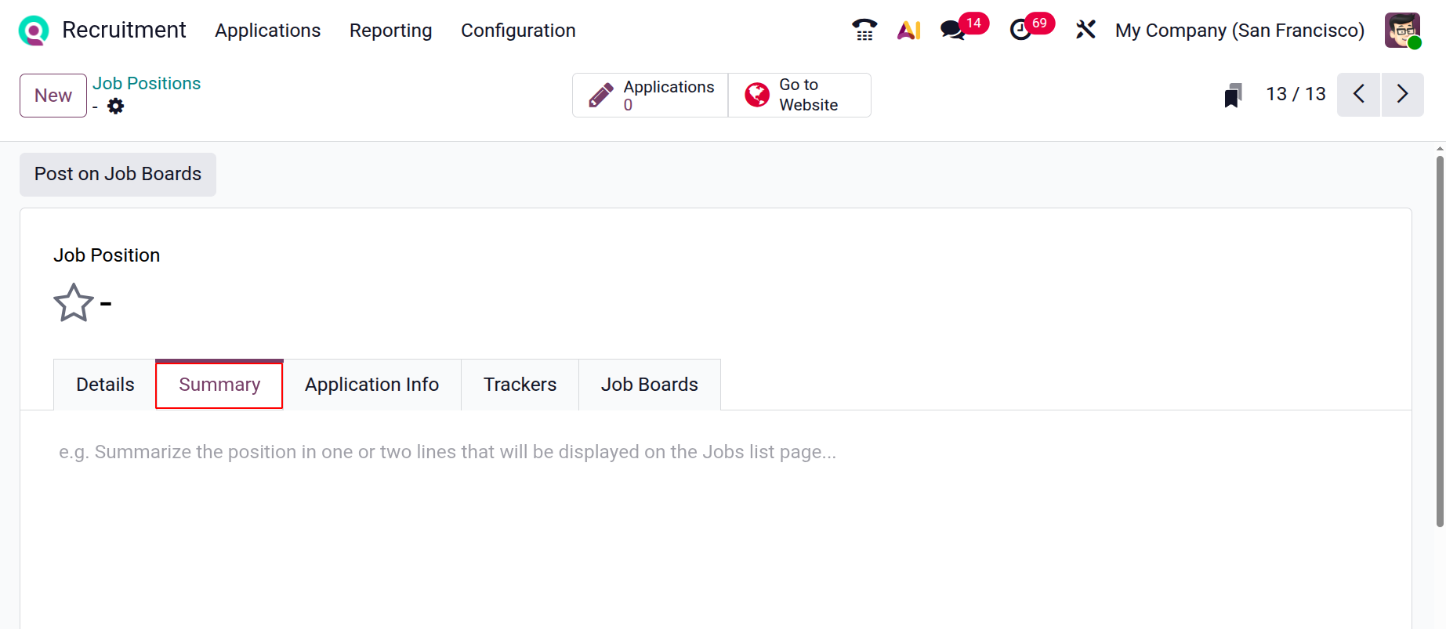Launch the AI assistant icon

tap(908, 30)
